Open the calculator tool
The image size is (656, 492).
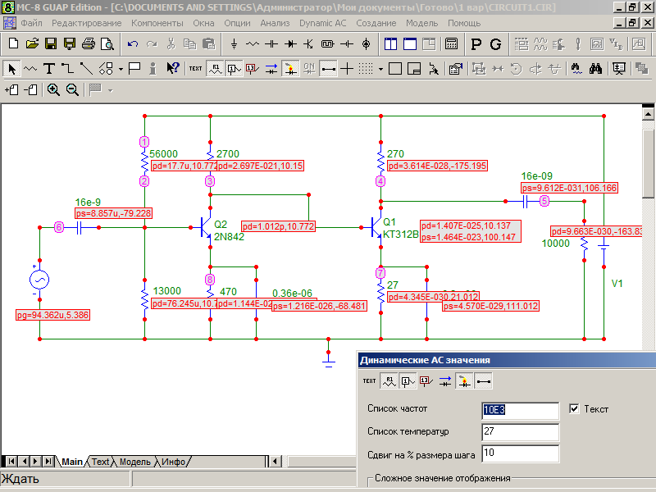(x=451, y=43)
